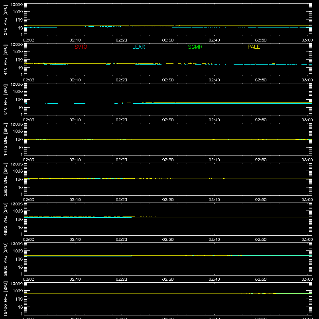The width and height of the screenshot is (319, 319).
Task: Click 02:40 time label under 8800 MHz plot
Action: tap(214, 280)
